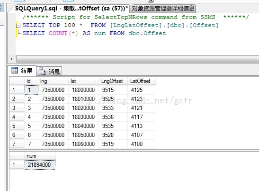
Task: Select the lng column header
Action: pos(53,81)
